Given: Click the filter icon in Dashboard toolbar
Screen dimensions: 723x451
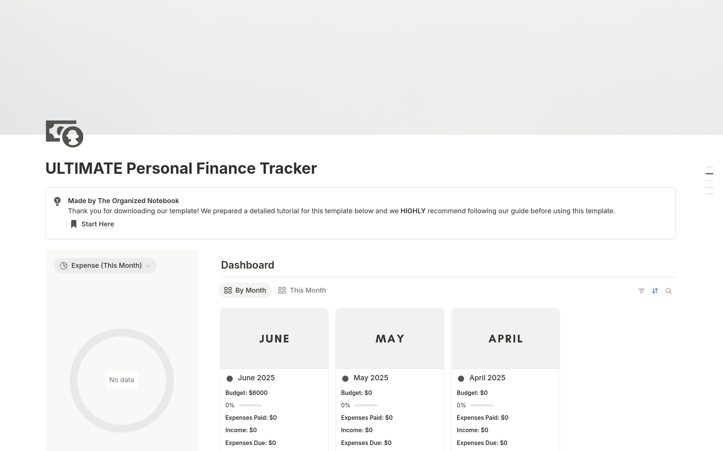Looking at the screenshot, I should pyautogui.click(x=641, y=291).
